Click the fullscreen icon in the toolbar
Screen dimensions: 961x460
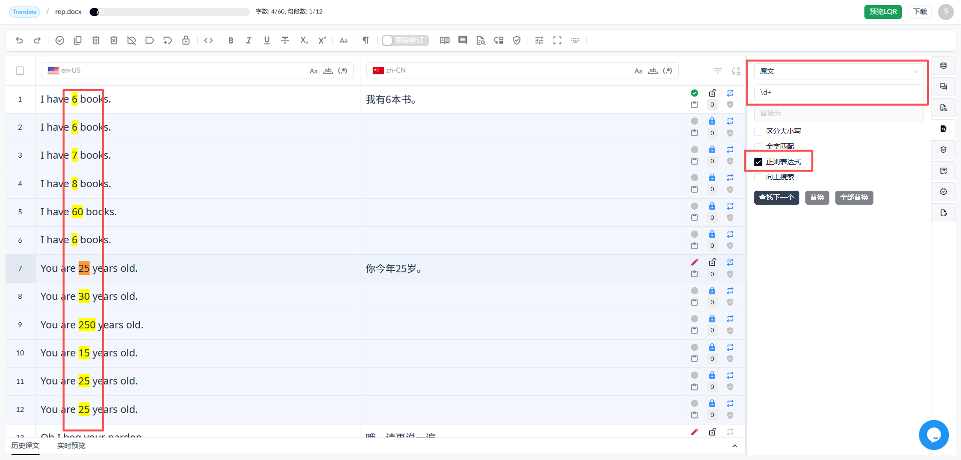tap(557, 41)
